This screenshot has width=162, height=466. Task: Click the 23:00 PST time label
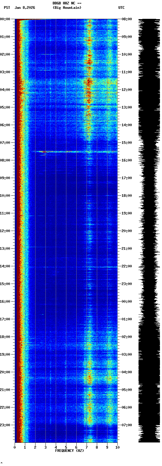tap(5, 425)
